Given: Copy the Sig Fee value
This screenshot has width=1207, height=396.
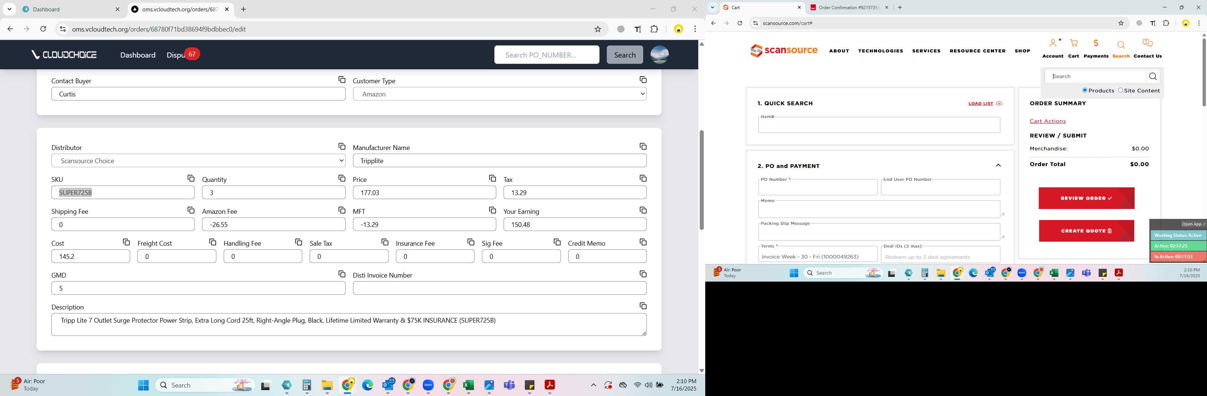Looking at the screenshot, I should pos(556,242).
